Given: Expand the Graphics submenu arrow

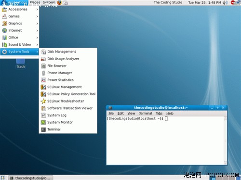Looking at the screenshot, I should pyautogui.click(x=37, y=24).
